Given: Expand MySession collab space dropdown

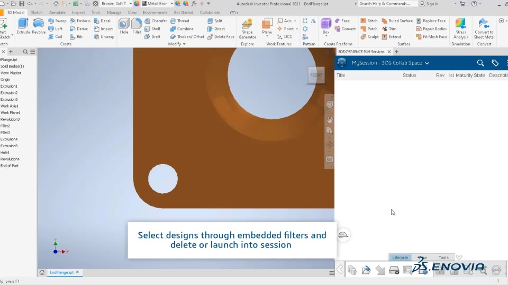Looking at the screenshot, I should tap(427, 63).
